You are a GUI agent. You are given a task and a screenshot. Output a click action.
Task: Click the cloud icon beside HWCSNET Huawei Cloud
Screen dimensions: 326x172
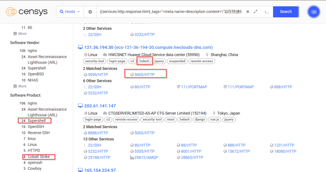pos(105,55)
